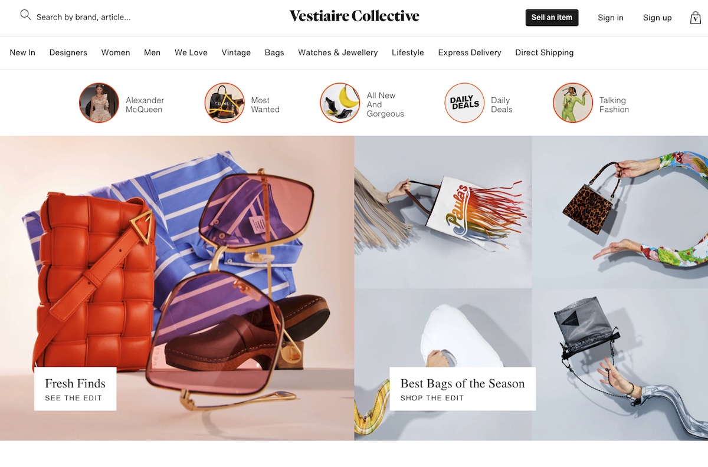Select the Talking Fashion circle image
The height and width of the screenshot is (467, 708).
pyautogui.click(x=573, y=103)
